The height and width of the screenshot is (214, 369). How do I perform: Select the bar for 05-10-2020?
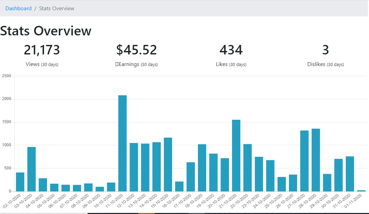click(x=55, y=187)
